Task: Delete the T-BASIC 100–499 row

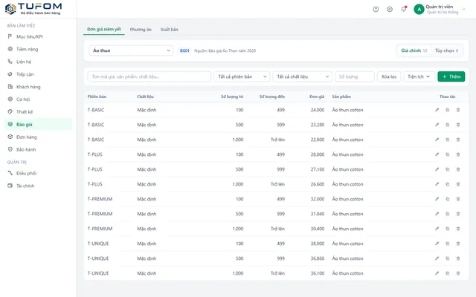Action: (458, 110)
